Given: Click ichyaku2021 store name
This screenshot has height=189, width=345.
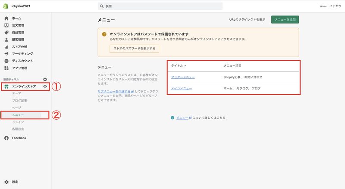Looking at the screenshot, I should (21, 6).
